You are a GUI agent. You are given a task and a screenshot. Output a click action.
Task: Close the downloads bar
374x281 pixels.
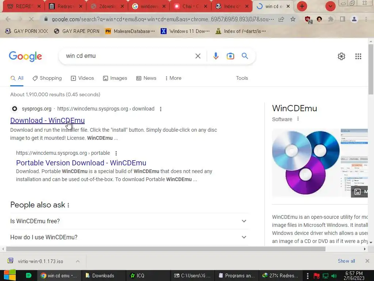367,261
